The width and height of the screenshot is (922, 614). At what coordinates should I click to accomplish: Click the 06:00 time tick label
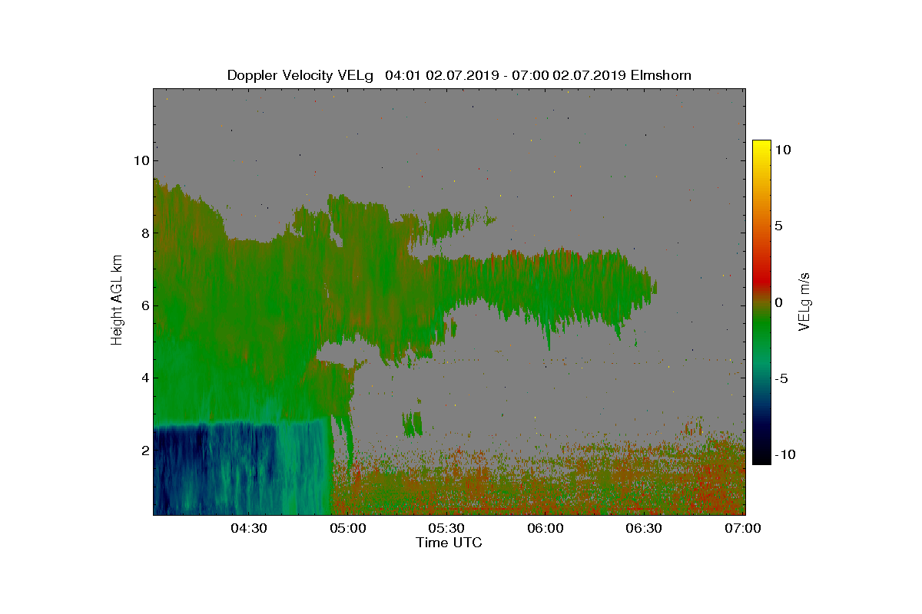(546, 529)
